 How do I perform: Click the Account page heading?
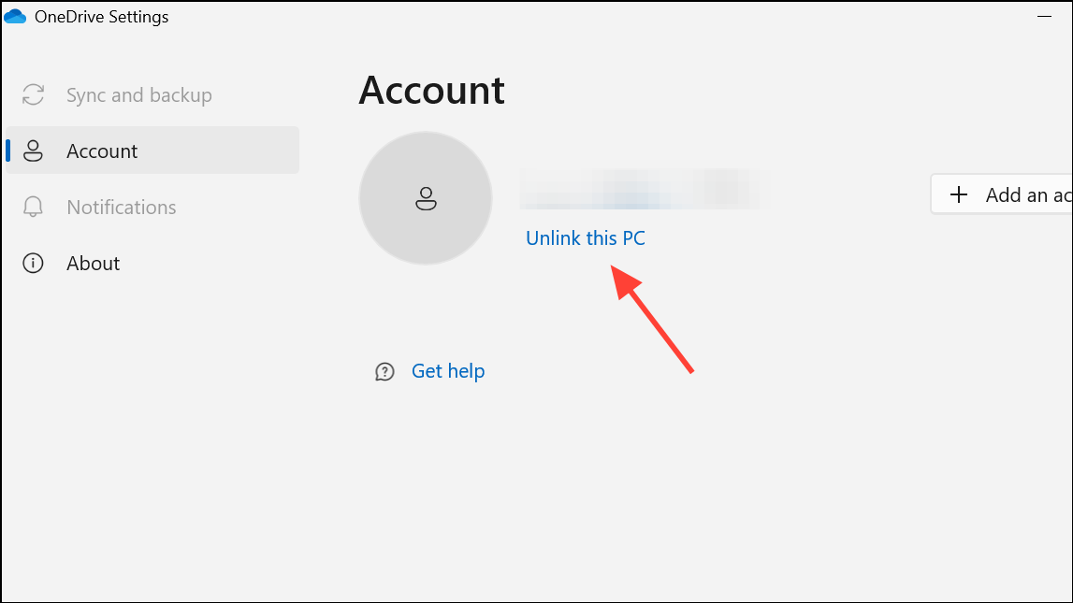click(432, 91)
